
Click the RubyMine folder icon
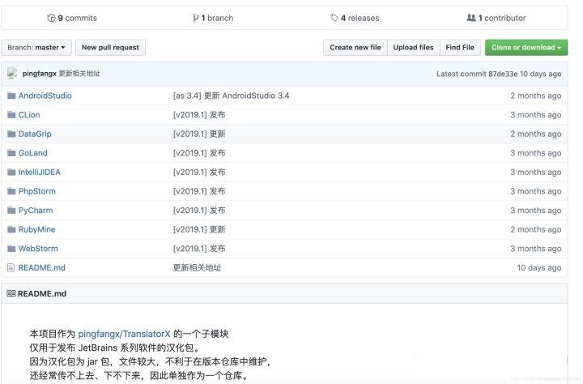tap(11, 229)
